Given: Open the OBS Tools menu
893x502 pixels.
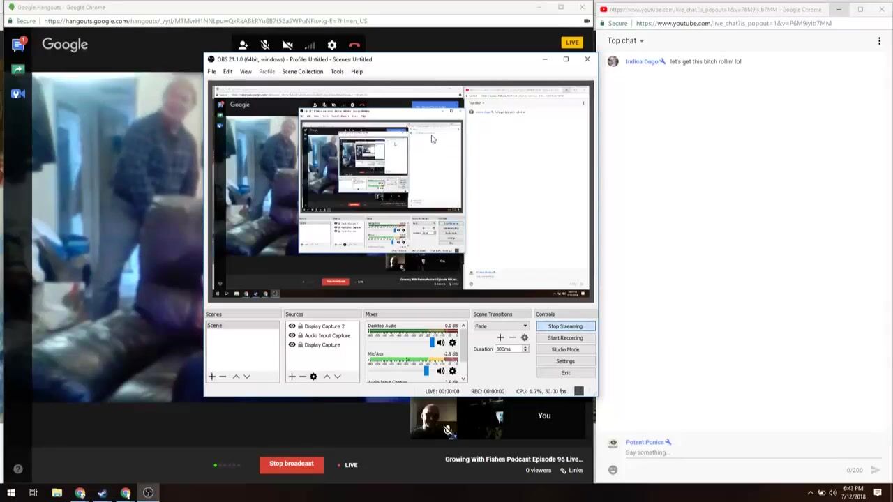Looking at the screenshot, I should (x=337, y=72).
